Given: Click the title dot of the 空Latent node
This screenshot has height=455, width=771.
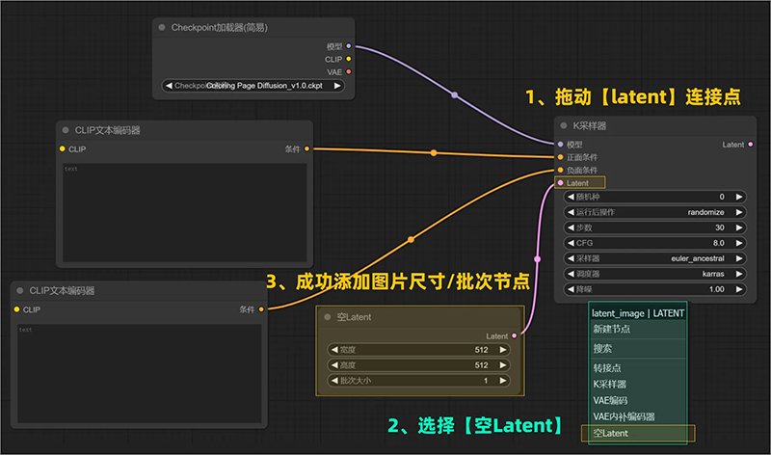Looking at the screenshot, I should (329, 317).
